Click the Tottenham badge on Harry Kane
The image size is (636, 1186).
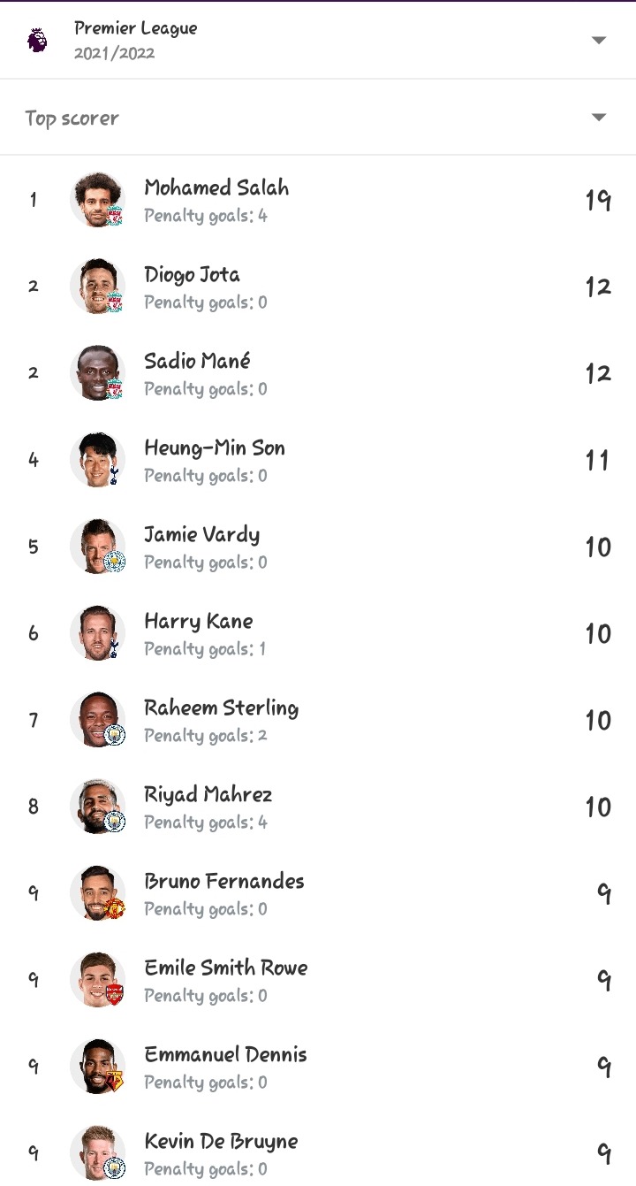[x=114, y=650]
